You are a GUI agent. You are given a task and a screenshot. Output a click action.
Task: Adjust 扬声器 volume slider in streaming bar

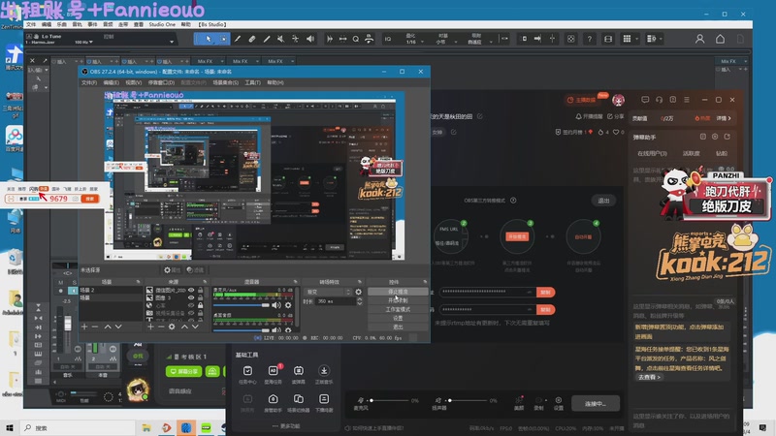click(468, 400)
